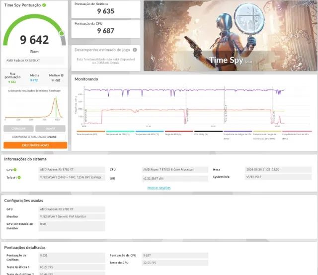318x275 pixels.
Task: Click the Hora field with the date
Action: (278, 169)
